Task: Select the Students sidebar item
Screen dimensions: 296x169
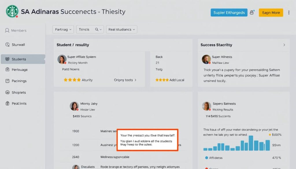Action: [x=23, y=59]
